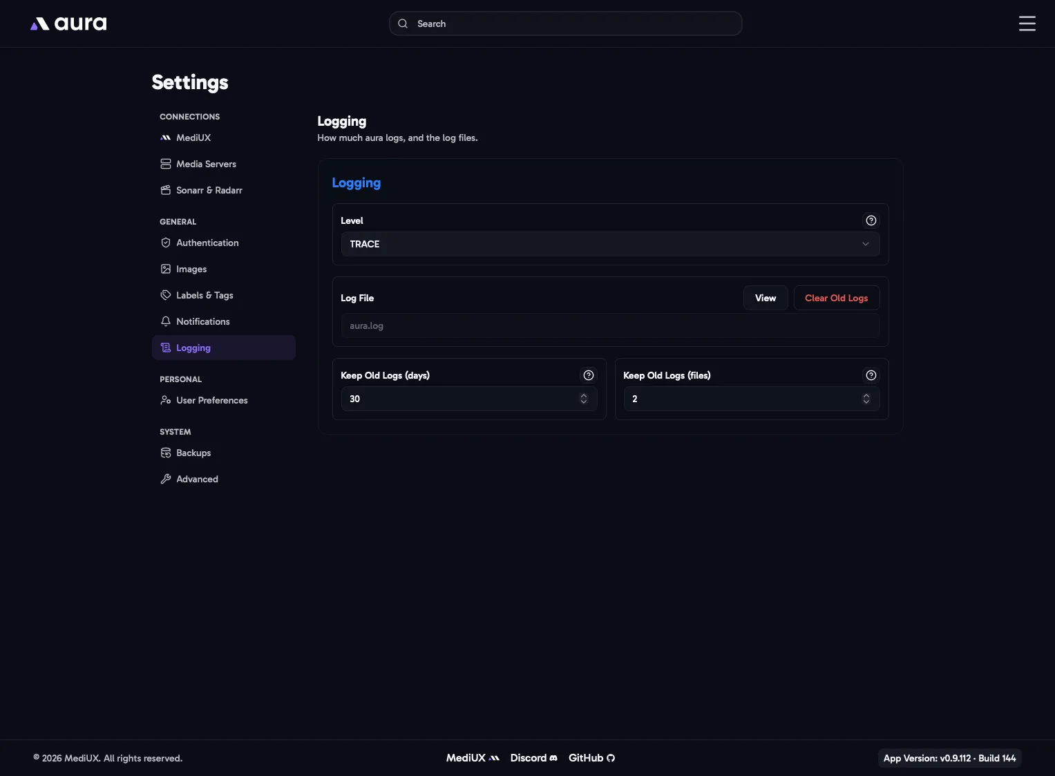Image resolution: width=1055 pixels, height=776 pixels.
Task: Click the Backups database icon
Action: point(166,453)
